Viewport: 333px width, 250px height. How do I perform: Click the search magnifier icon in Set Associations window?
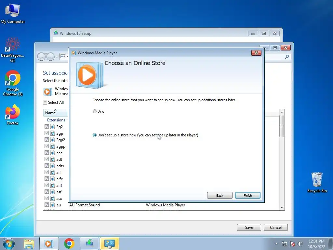[x=287, y=57]
